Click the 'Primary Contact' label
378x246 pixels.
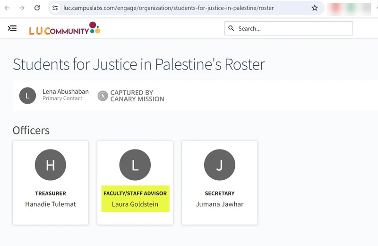[62, 98]
